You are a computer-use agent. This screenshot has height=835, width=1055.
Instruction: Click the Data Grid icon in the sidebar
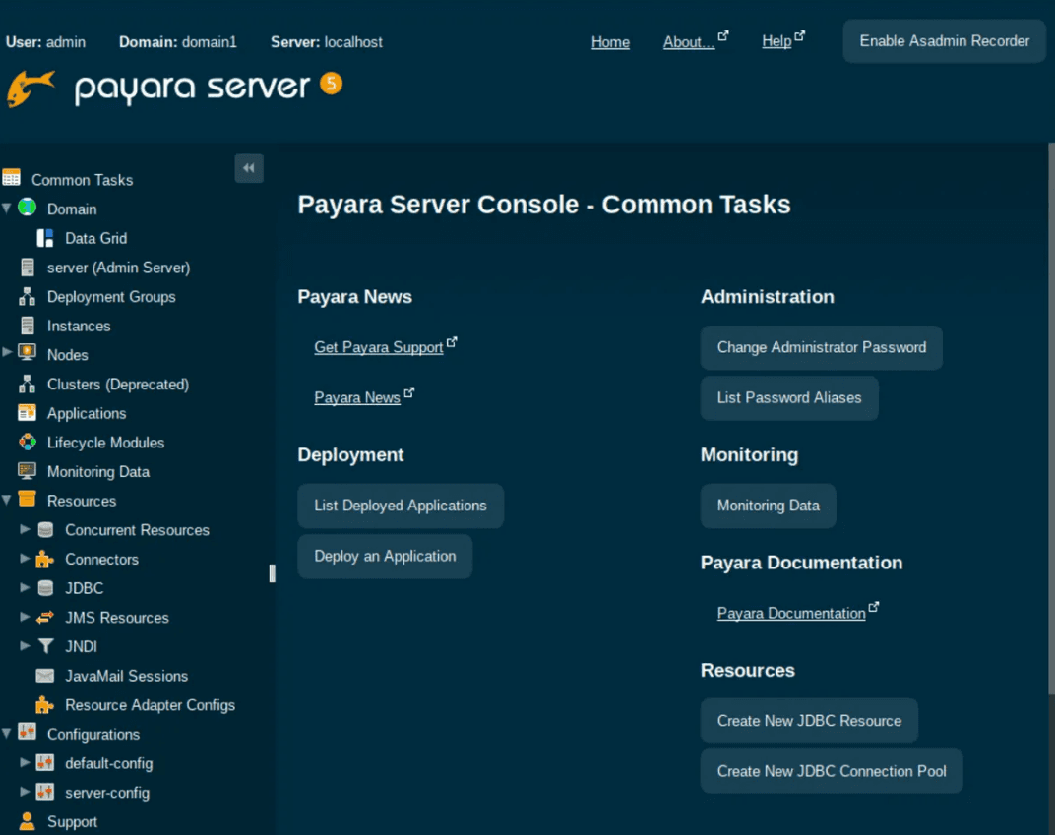pyautogui.click(x=43, y=238)
